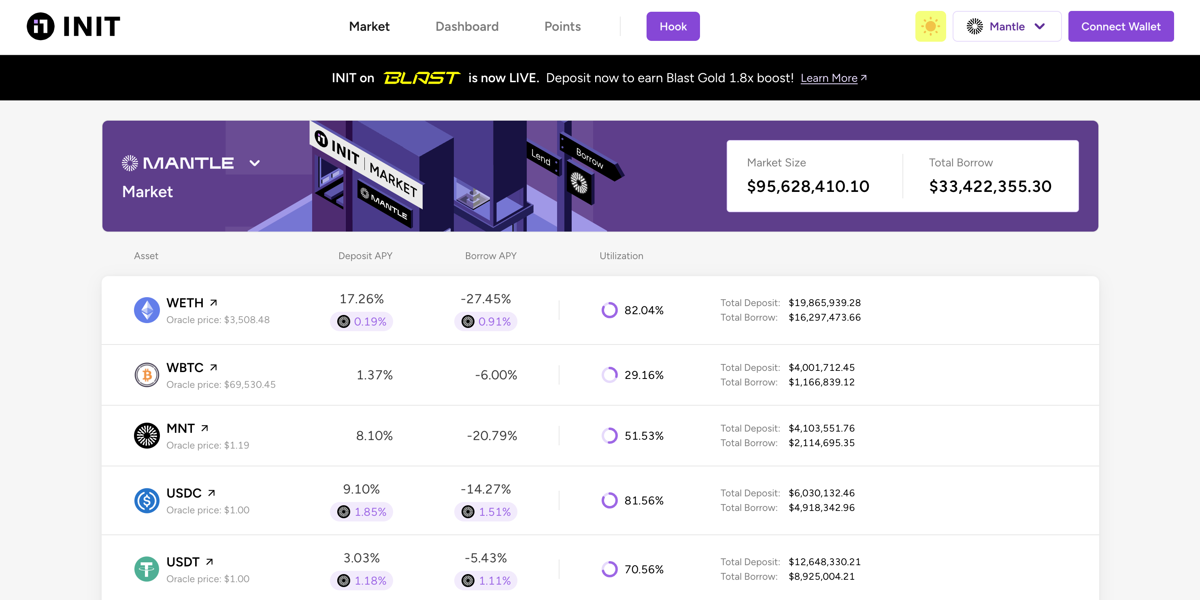
Task: Click the Hook button
Action: click(672, 26)
